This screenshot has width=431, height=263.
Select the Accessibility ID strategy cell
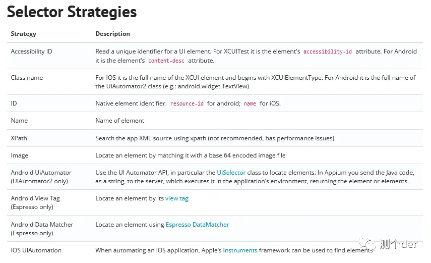click(x=31, y=51)
